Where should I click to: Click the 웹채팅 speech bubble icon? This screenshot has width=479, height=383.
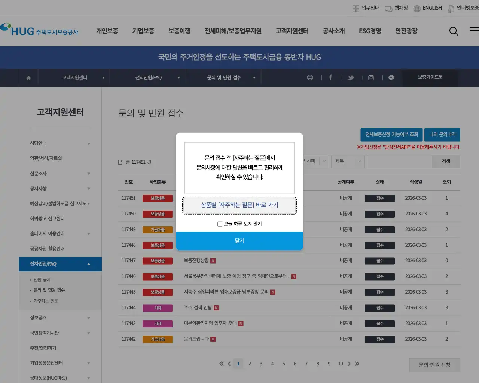(x=388, y=8)
